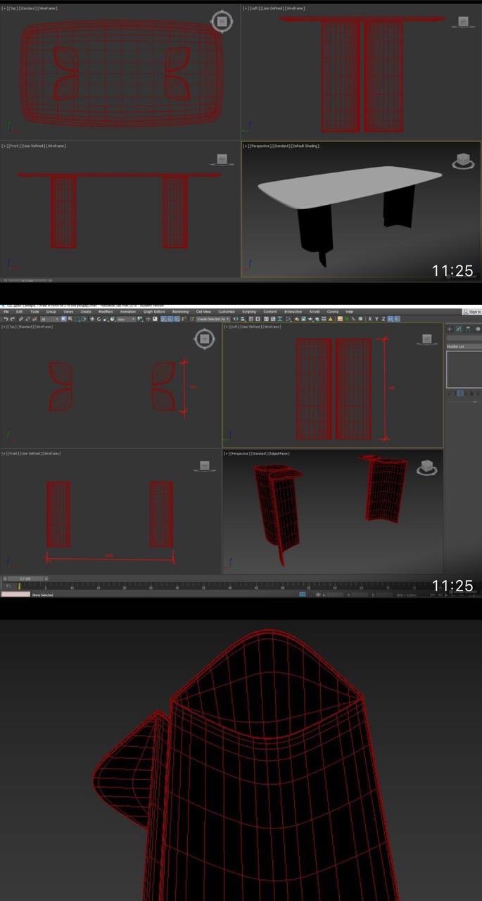This screenshot has height=901, width=482.
Task: Activate the Select and Manipulate tool
Action: point(147,319)
